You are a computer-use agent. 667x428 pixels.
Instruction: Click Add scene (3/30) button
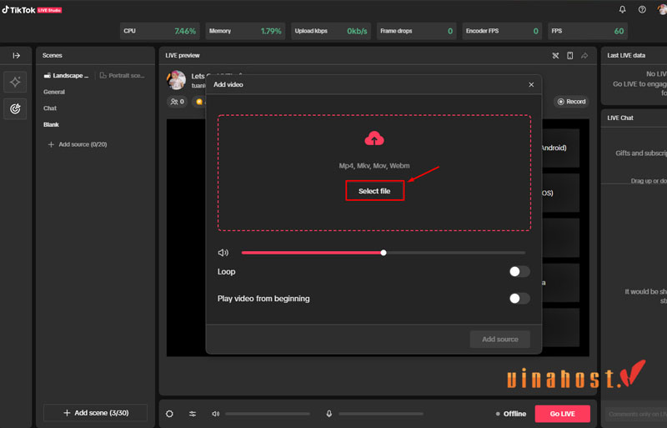click(95, 413)
